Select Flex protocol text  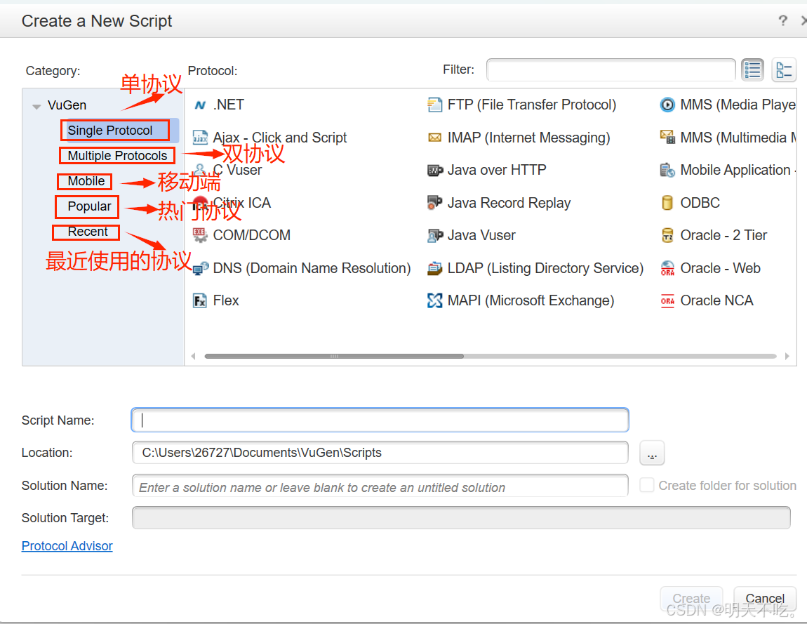(x=226, y=300)
